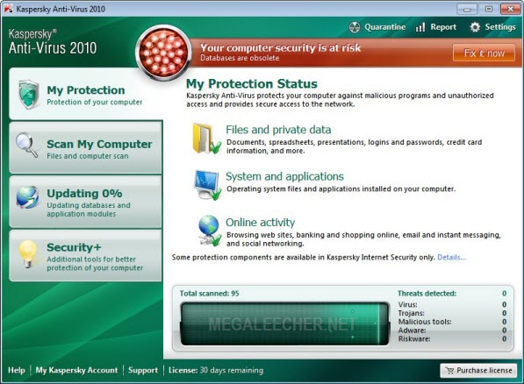Open Online activity section
The height and width of the screenshot is (384, 524).
pyautogui.click(x=261, y=223)
